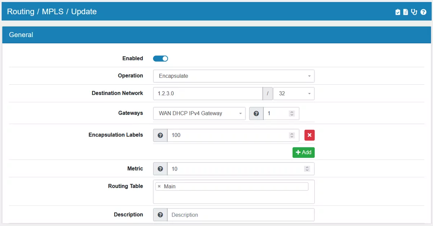This screenshot has height=226, width=433.
Task: Open the Operation dropdown showing Encapsulate
Action: click(234, 76)
